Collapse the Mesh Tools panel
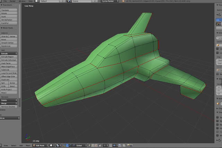Viewport: 222px width, 148px height. pos(1,28)
